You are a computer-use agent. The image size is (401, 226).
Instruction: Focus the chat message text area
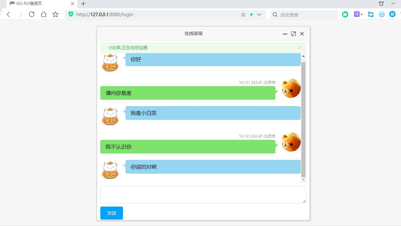(203, 195)
